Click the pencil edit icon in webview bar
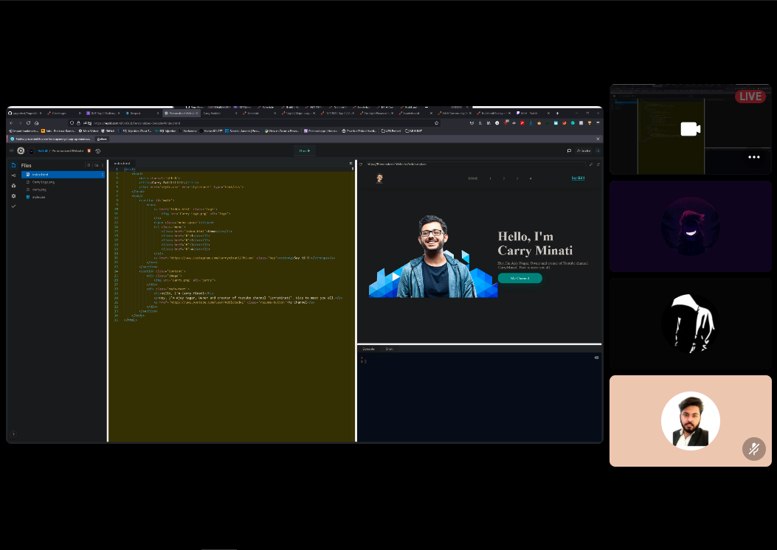Screen dimensions: 777x550 click(590, 164)
